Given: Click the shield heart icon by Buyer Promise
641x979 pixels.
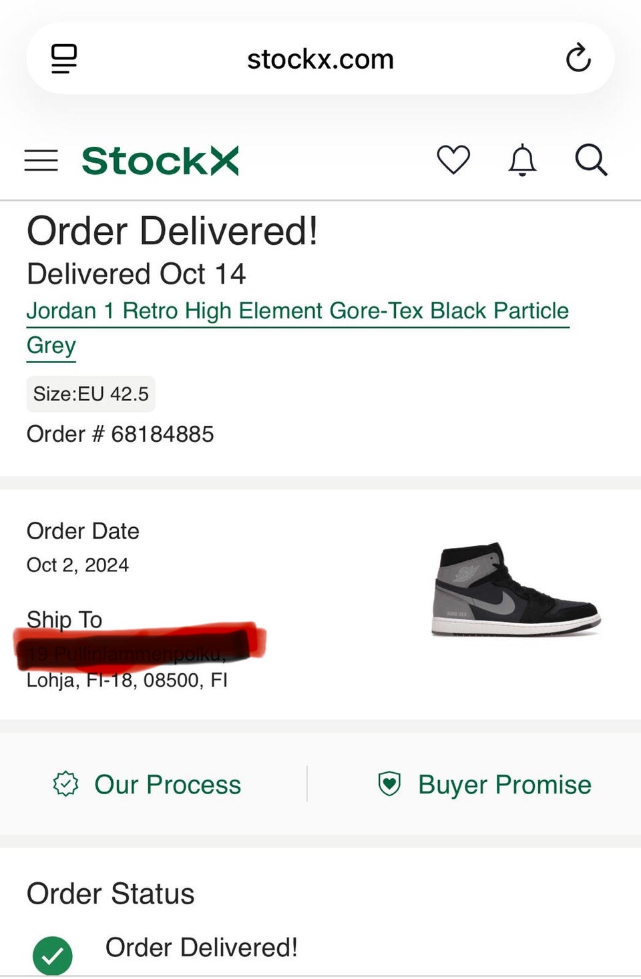Looking at the screenshot, I should pyautogui.click(x=389, y=784).
